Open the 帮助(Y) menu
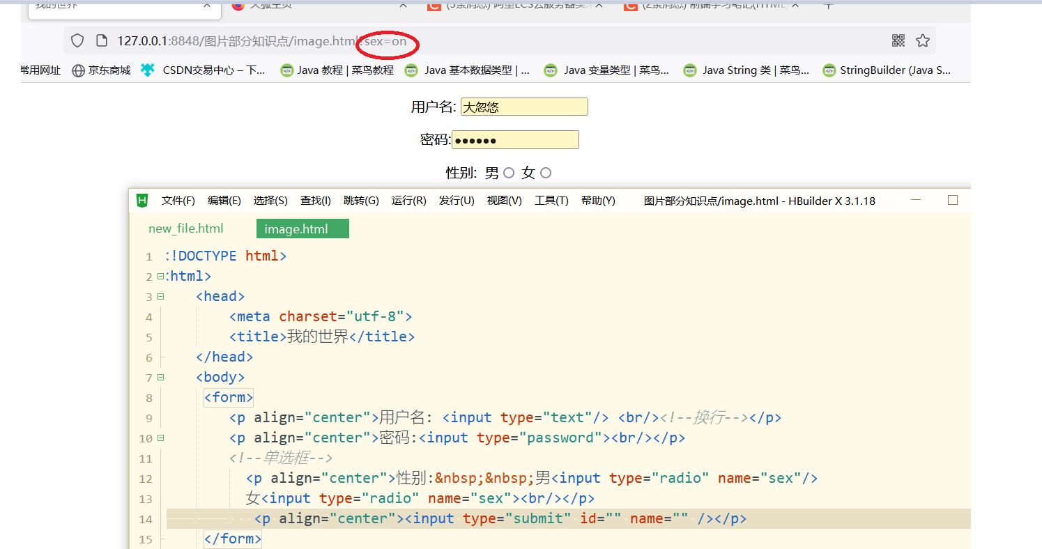This screenshot has width=1042, height=549. pos(598,201)
